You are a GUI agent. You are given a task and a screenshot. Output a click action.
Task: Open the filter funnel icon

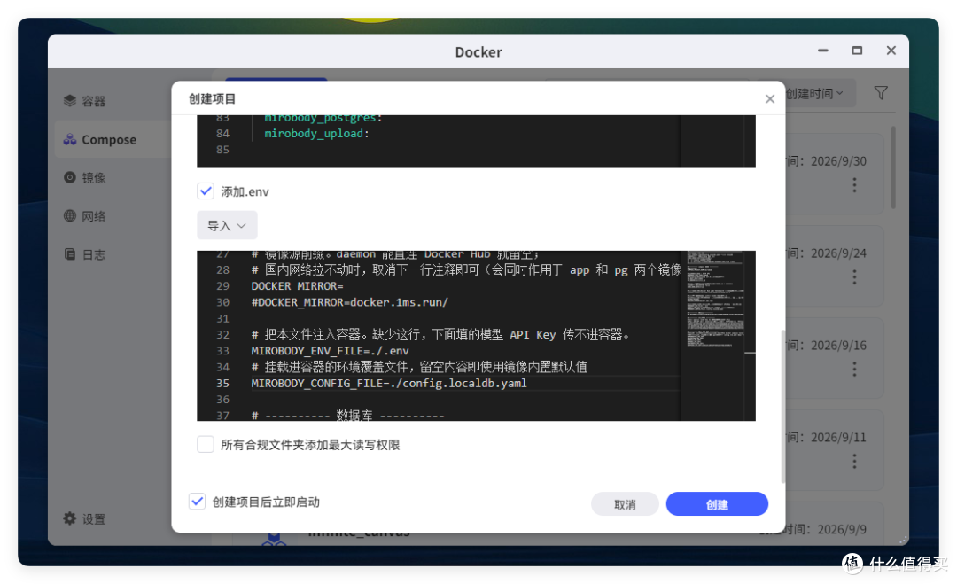[881, 93]
